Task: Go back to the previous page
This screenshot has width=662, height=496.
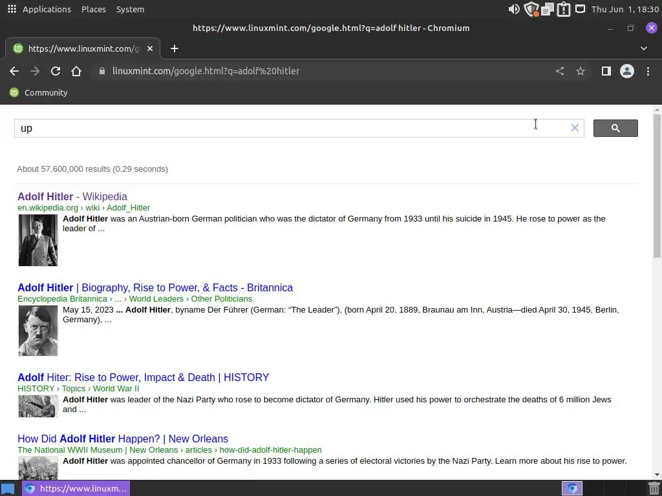Action: coord(14,71)
